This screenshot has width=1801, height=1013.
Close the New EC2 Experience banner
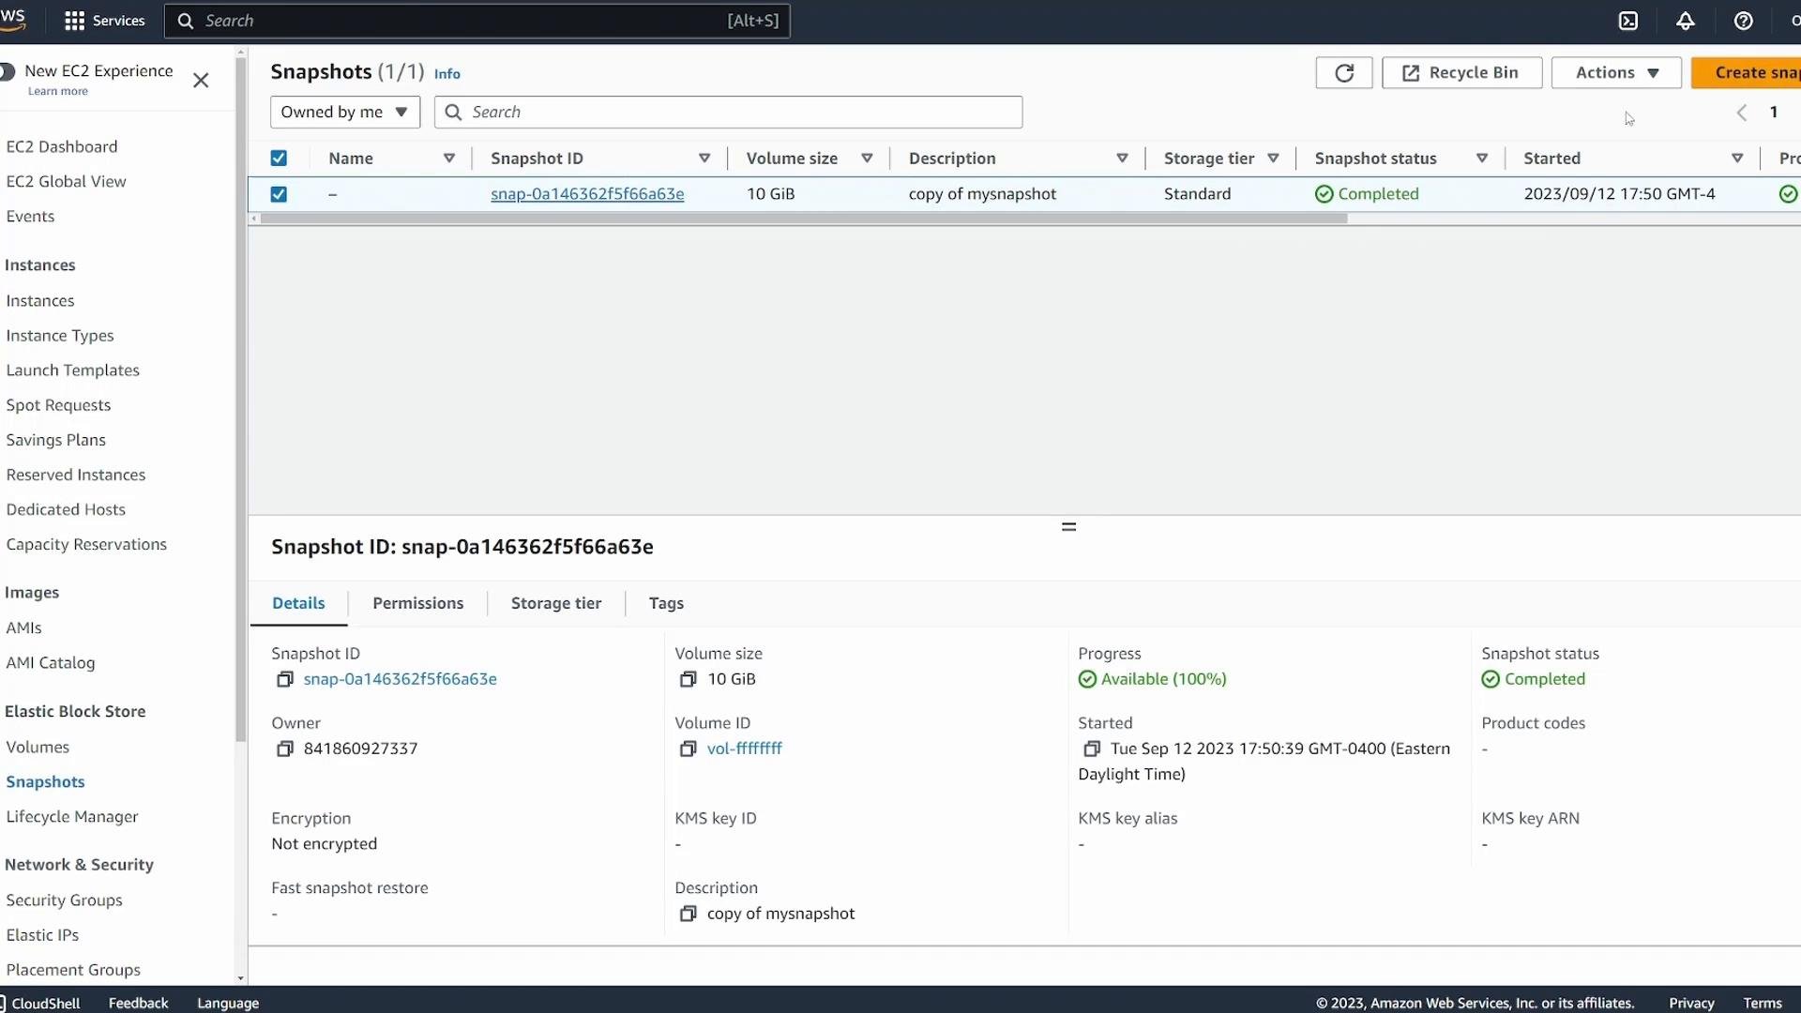click(201, 81)
